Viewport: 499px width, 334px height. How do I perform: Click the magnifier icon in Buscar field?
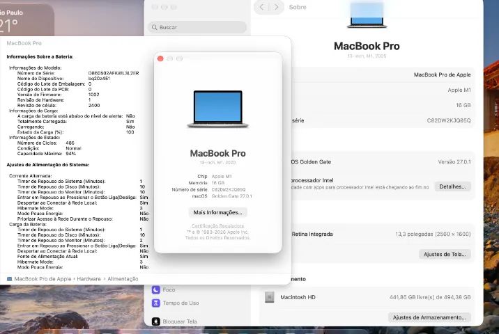(154, 27)
